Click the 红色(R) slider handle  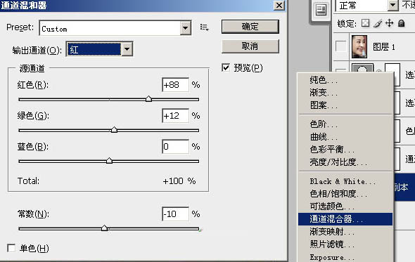pyautogui.click(x=148, y=99)
